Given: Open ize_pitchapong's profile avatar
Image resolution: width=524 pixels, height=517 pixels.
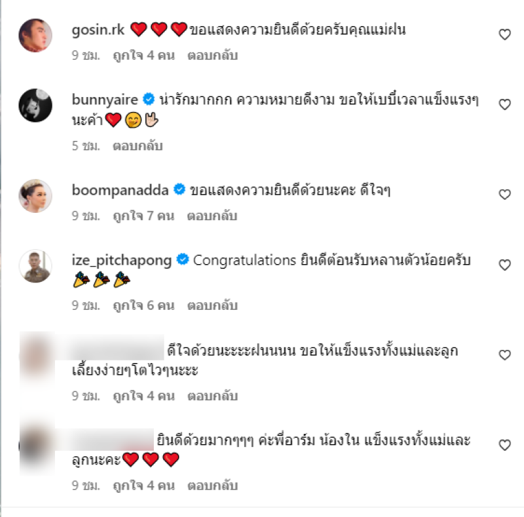Looking at the screenshot, I should coord(35,266).
